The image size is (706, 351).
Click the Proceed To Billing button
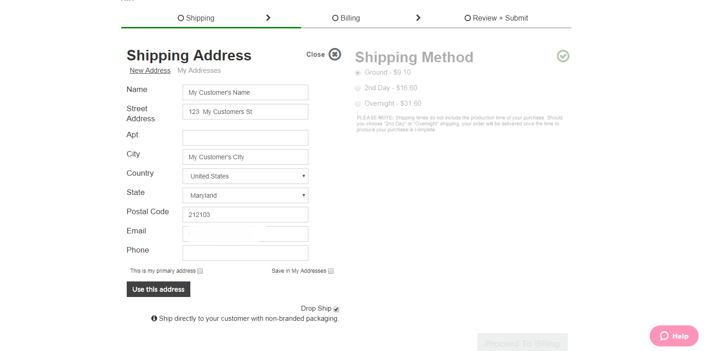pyautogui.click(x=522, y=343)
